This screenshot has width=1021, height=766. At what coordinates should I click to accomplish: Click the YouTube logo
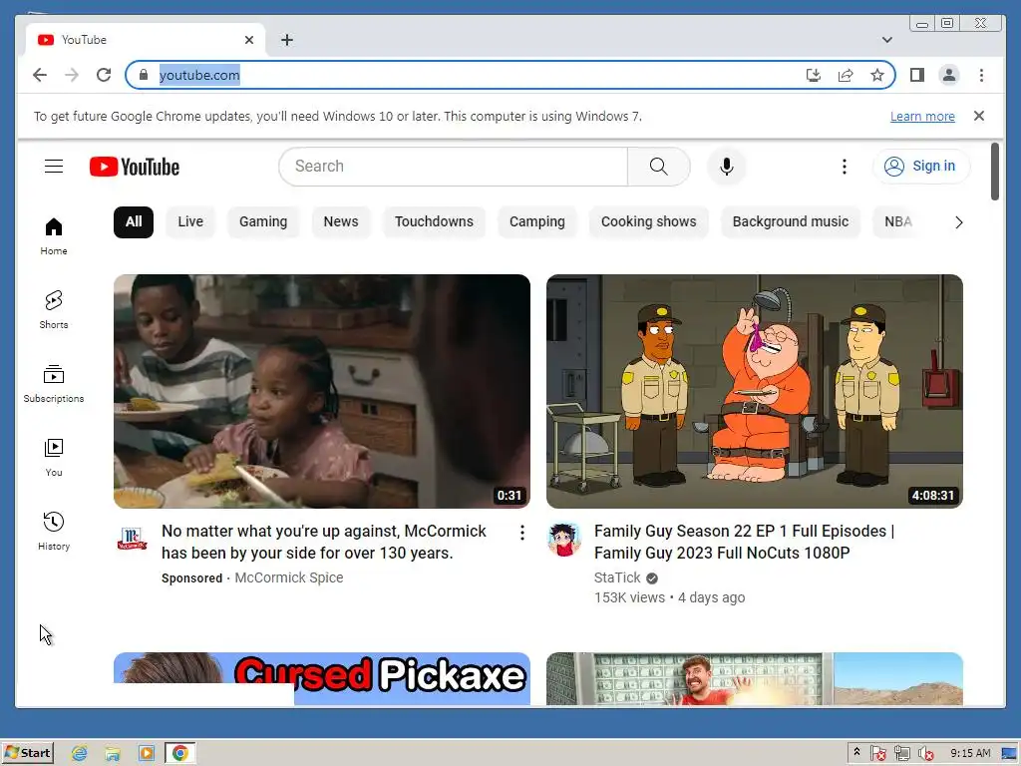pyautogui.click(x=135, y=167)
